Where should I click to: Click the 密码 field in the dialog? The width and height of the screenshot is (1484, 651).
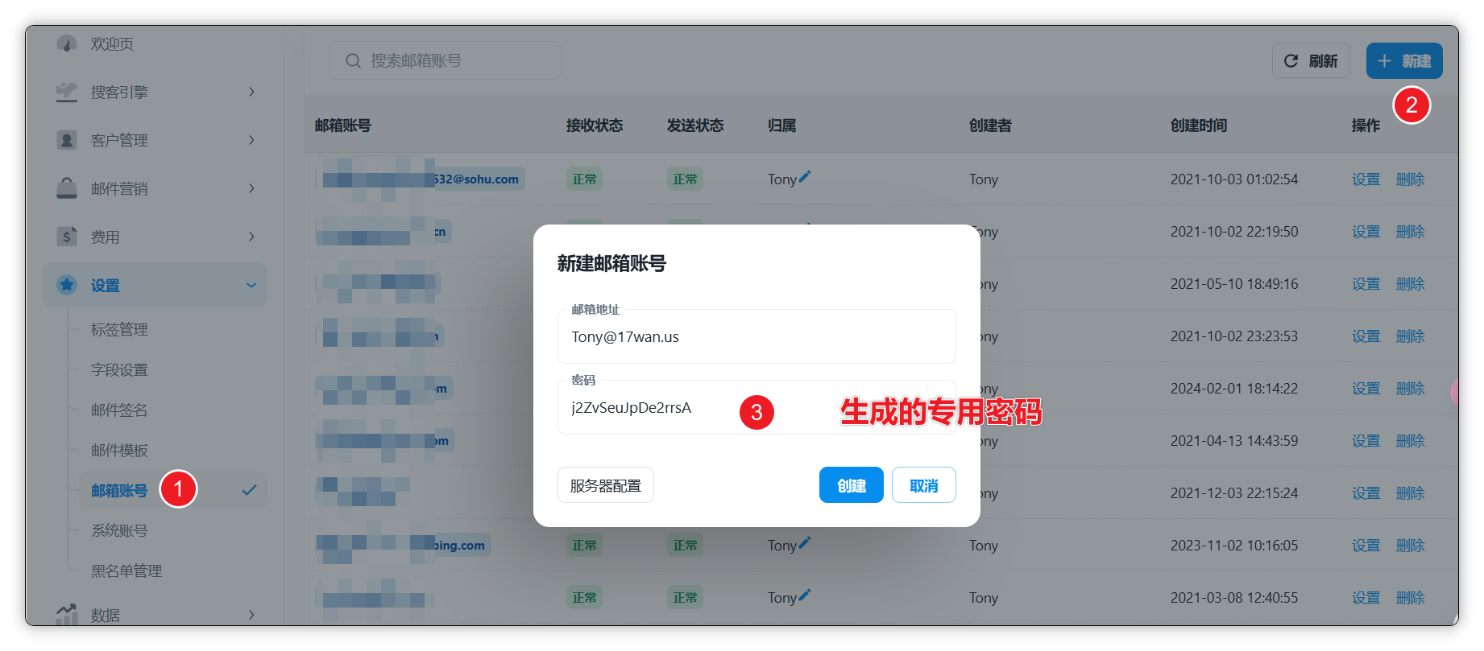[x=757, y=407]
